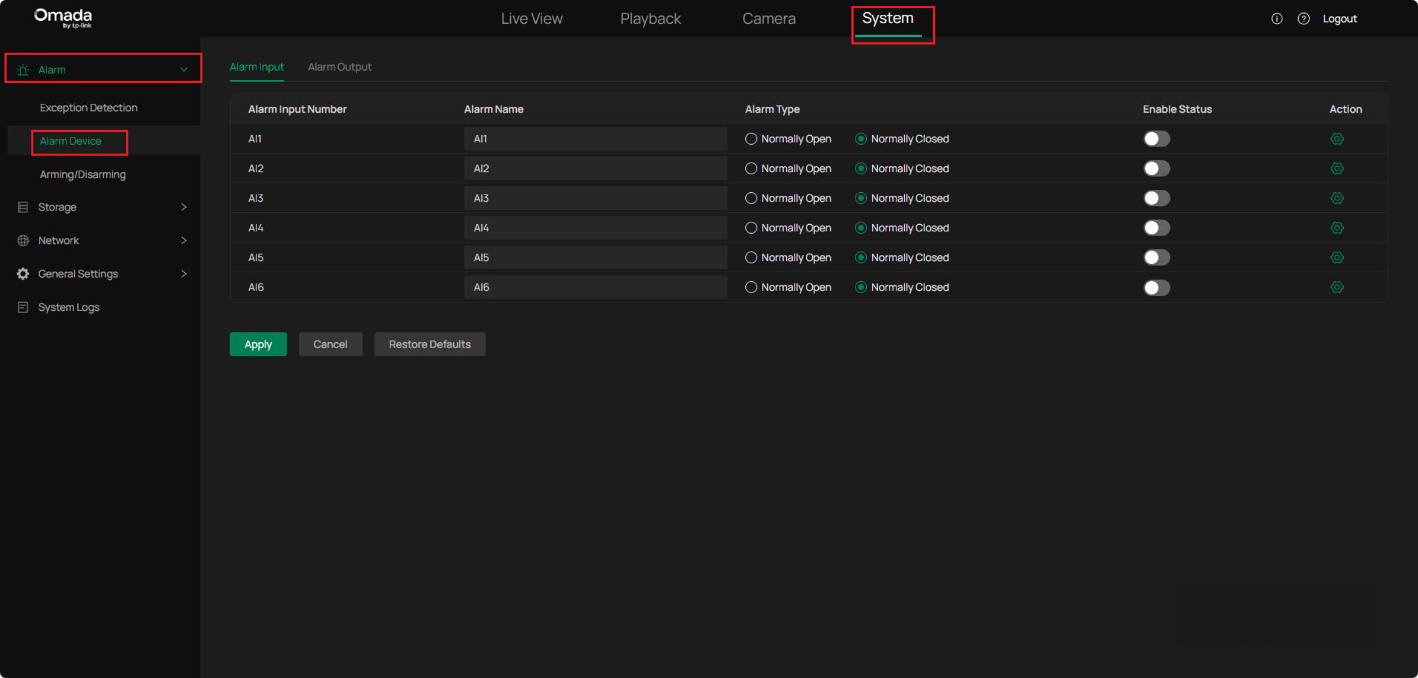Click the Alarm Input Number column header

coord(297,109)
